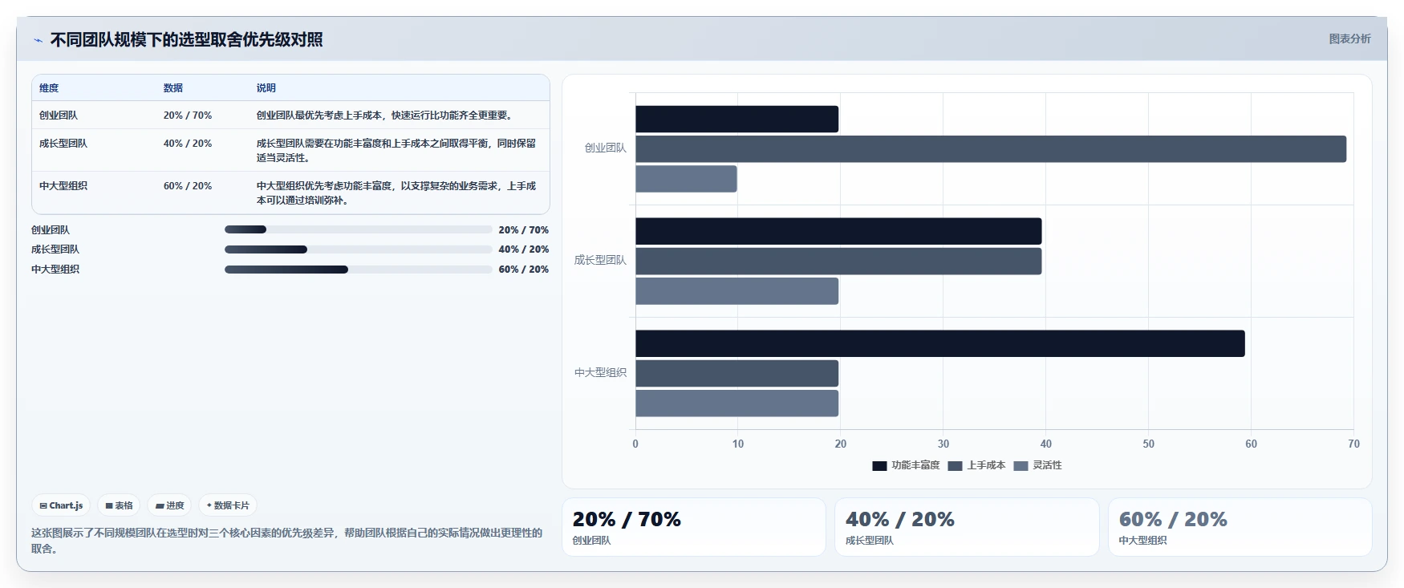Click the 创业团队 caption on the data card

click(591, 541)
